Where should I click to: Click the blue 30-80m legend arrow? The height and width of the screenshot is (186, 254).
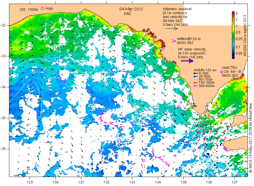[x=196, y=76]
